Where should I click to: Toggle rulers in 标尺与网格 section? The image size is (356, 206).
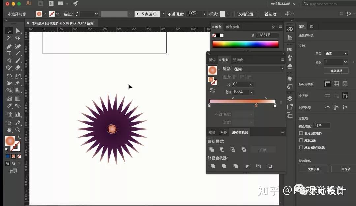coord(327,84)
